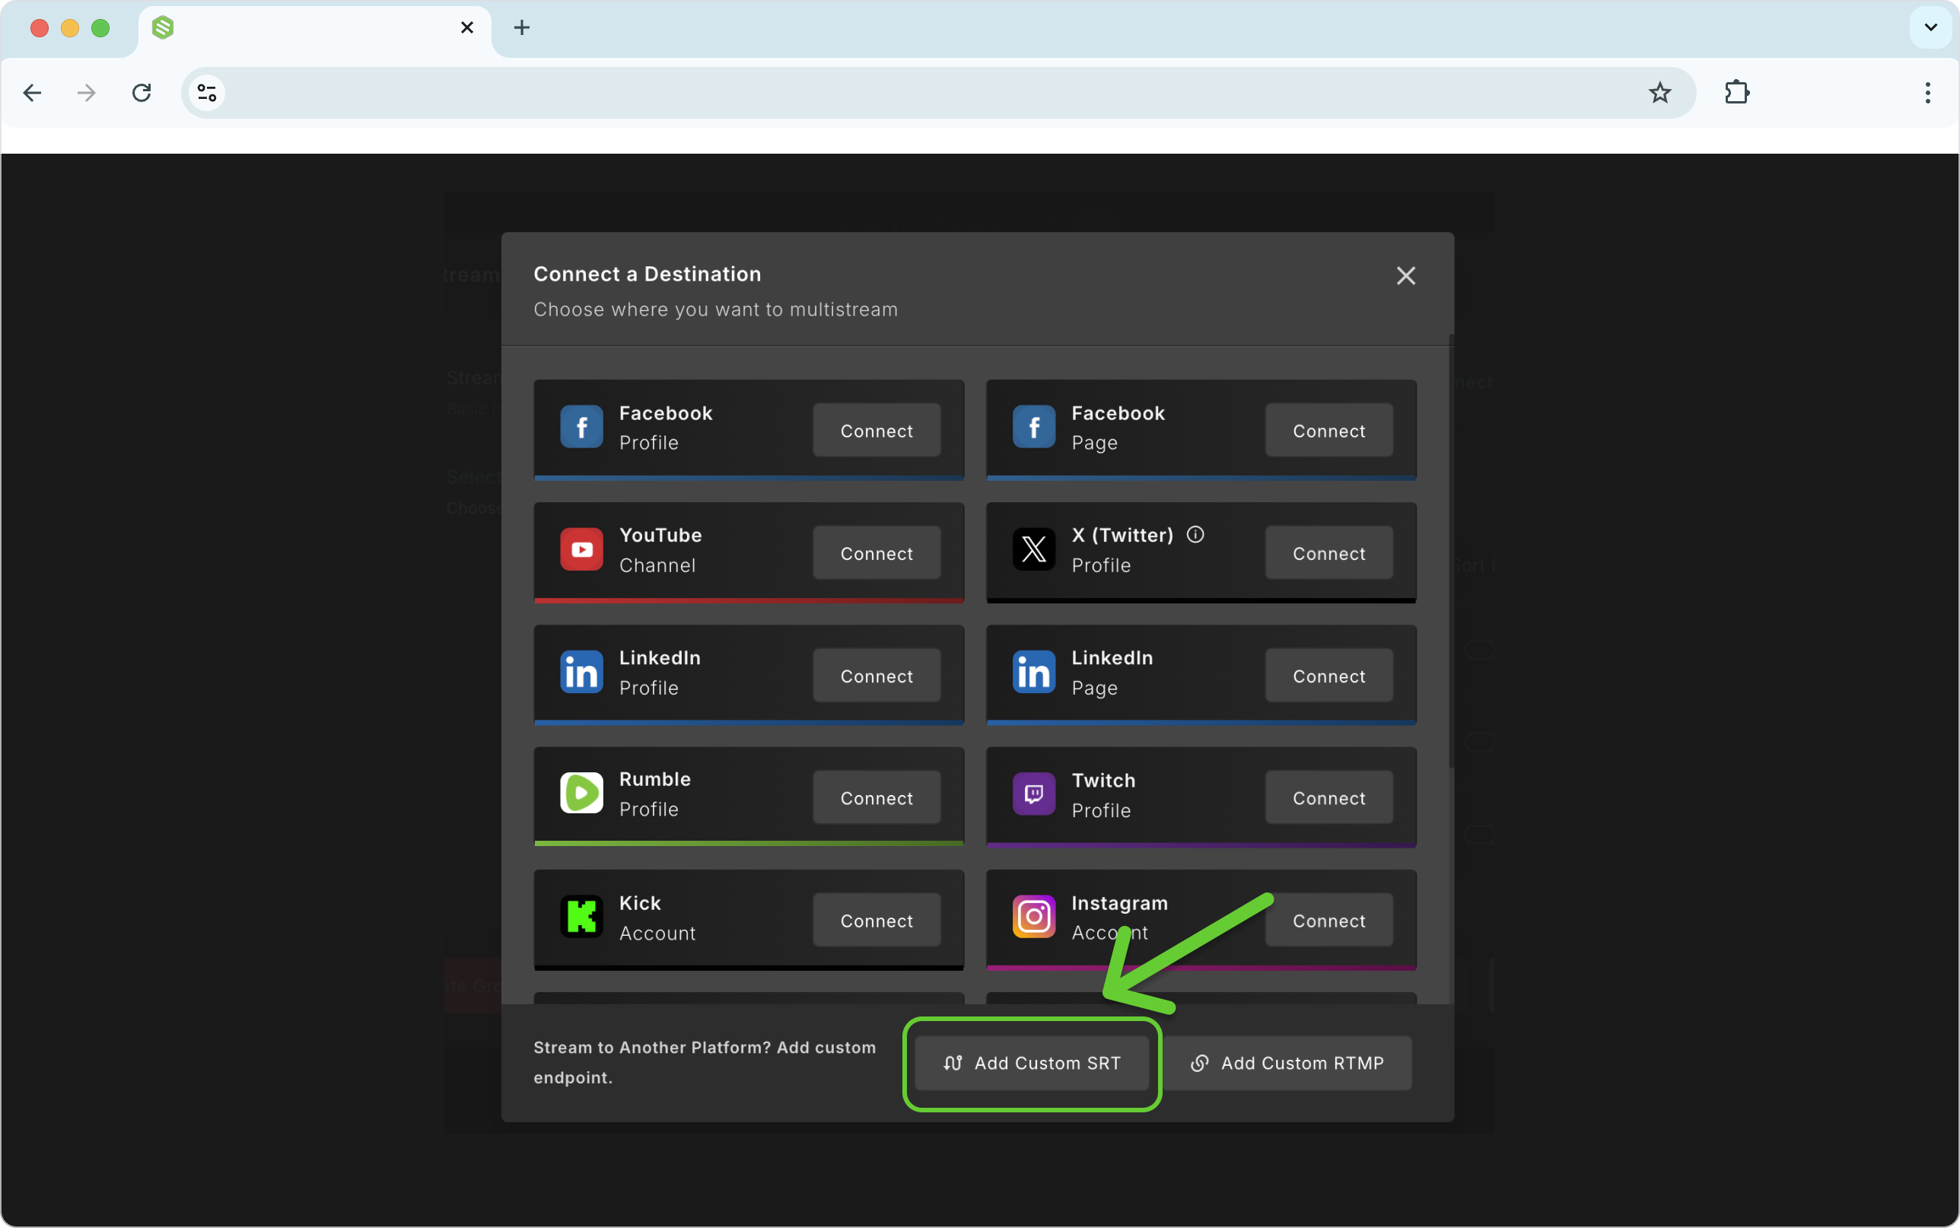Open the Chrome three-dot menu
The height and width of the screenshot is (1228, 1960).
click(1927, 94)
